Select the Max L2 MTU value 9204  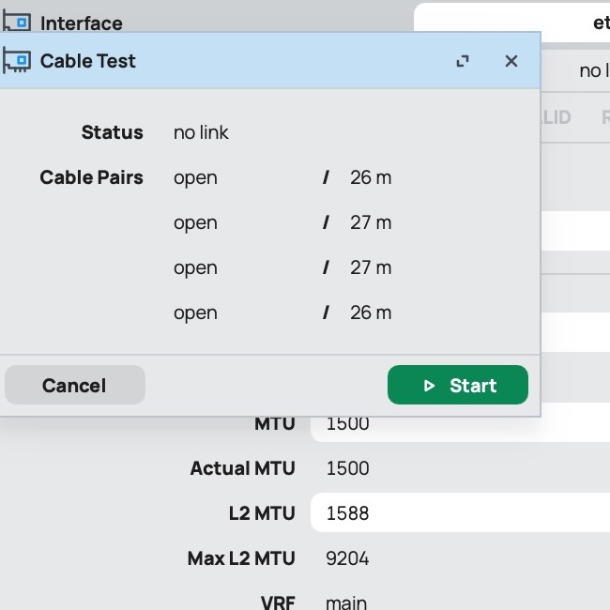point(347,558)
